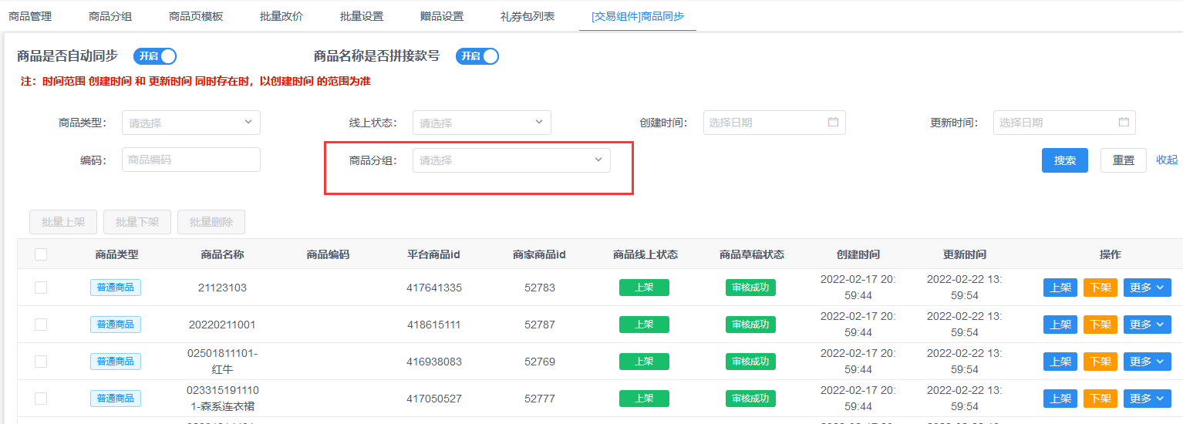Viewport: 1183px width, 424px height.
Task: Click 商家商品id 52783
Action: point(540,288)
